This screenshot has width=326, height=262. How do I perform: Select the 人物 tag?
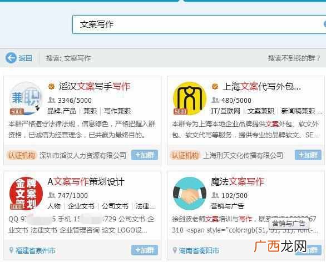pyautogui.click(x=54, y=206)
